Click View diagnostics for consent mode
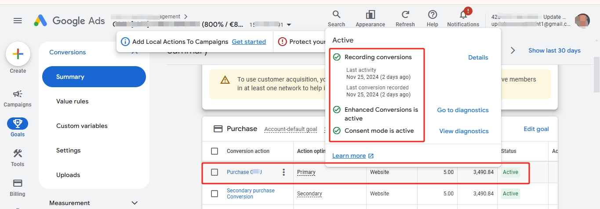Screen dimensions: 600x209 pyautogui.click(x=464, y=131)
